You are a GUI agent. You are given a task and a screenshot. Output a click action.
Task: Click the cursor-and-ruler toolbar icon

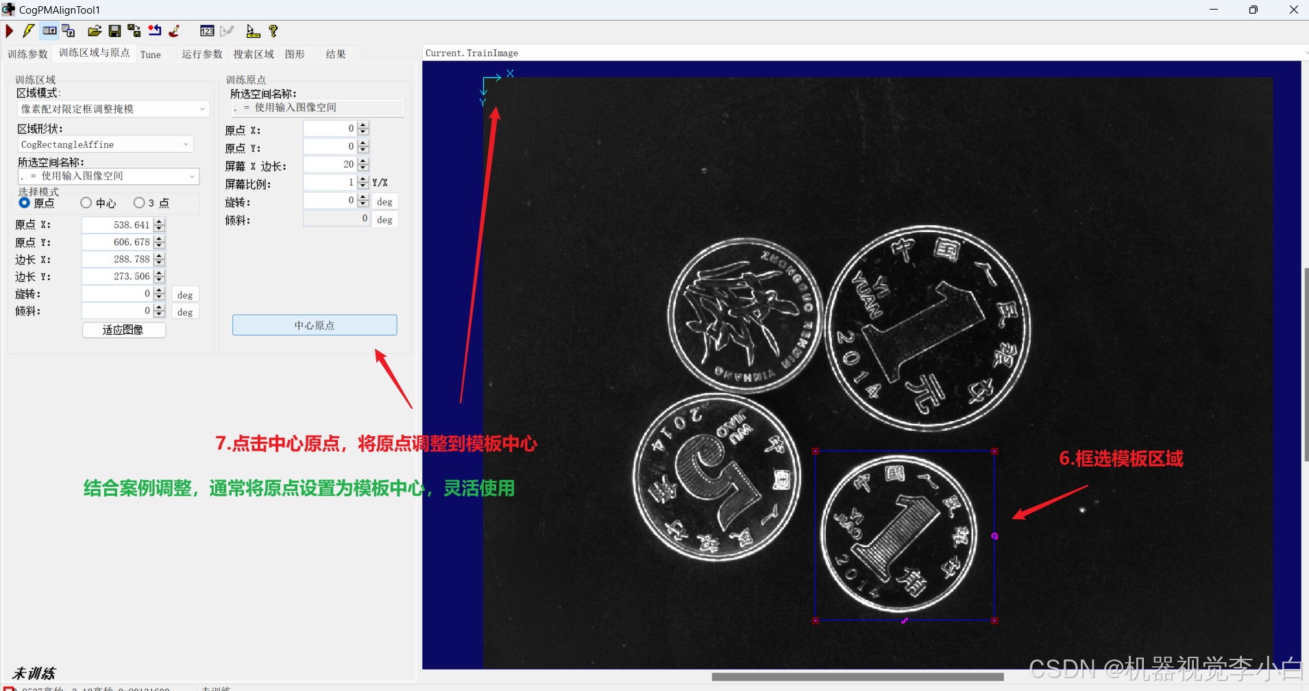pyautogui.click(x=253, y=31)
